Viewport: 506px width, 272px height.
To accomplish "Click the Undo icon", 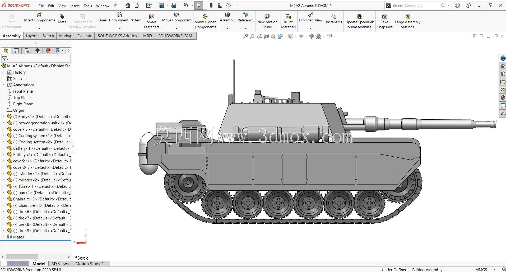I will tap(186, 5).
